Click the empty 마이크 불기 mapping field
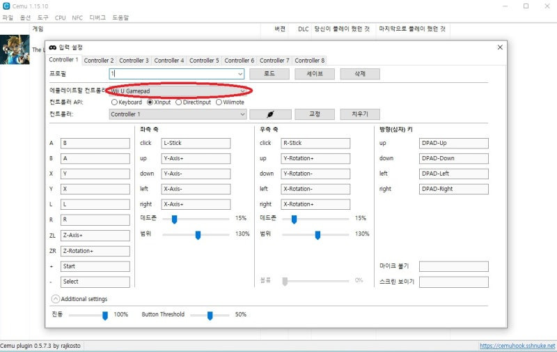557x352 pixels. 454,266
